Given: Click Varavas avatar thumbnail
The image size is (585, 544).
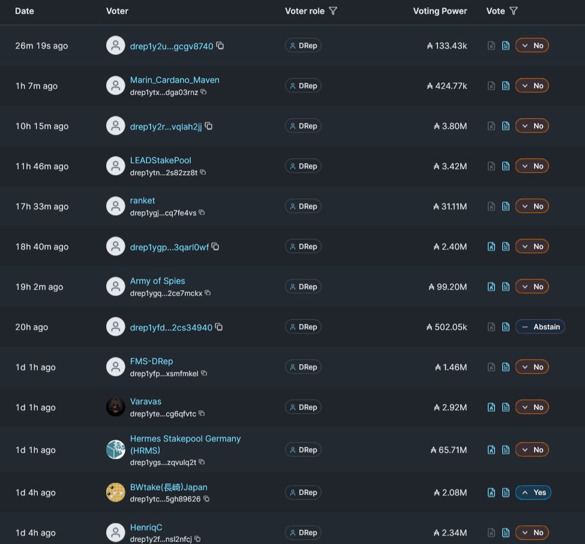Looking at the screenshot, I should click(x=116, y=407).
